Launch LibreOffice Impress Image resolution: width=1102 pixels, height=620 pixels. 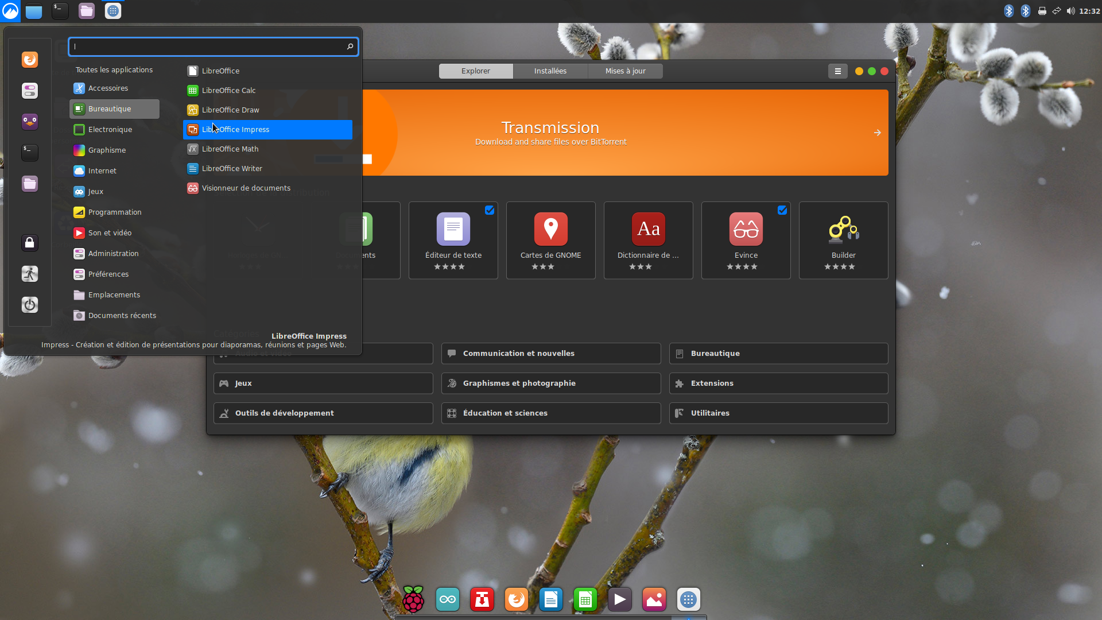[x=267, y=130]
